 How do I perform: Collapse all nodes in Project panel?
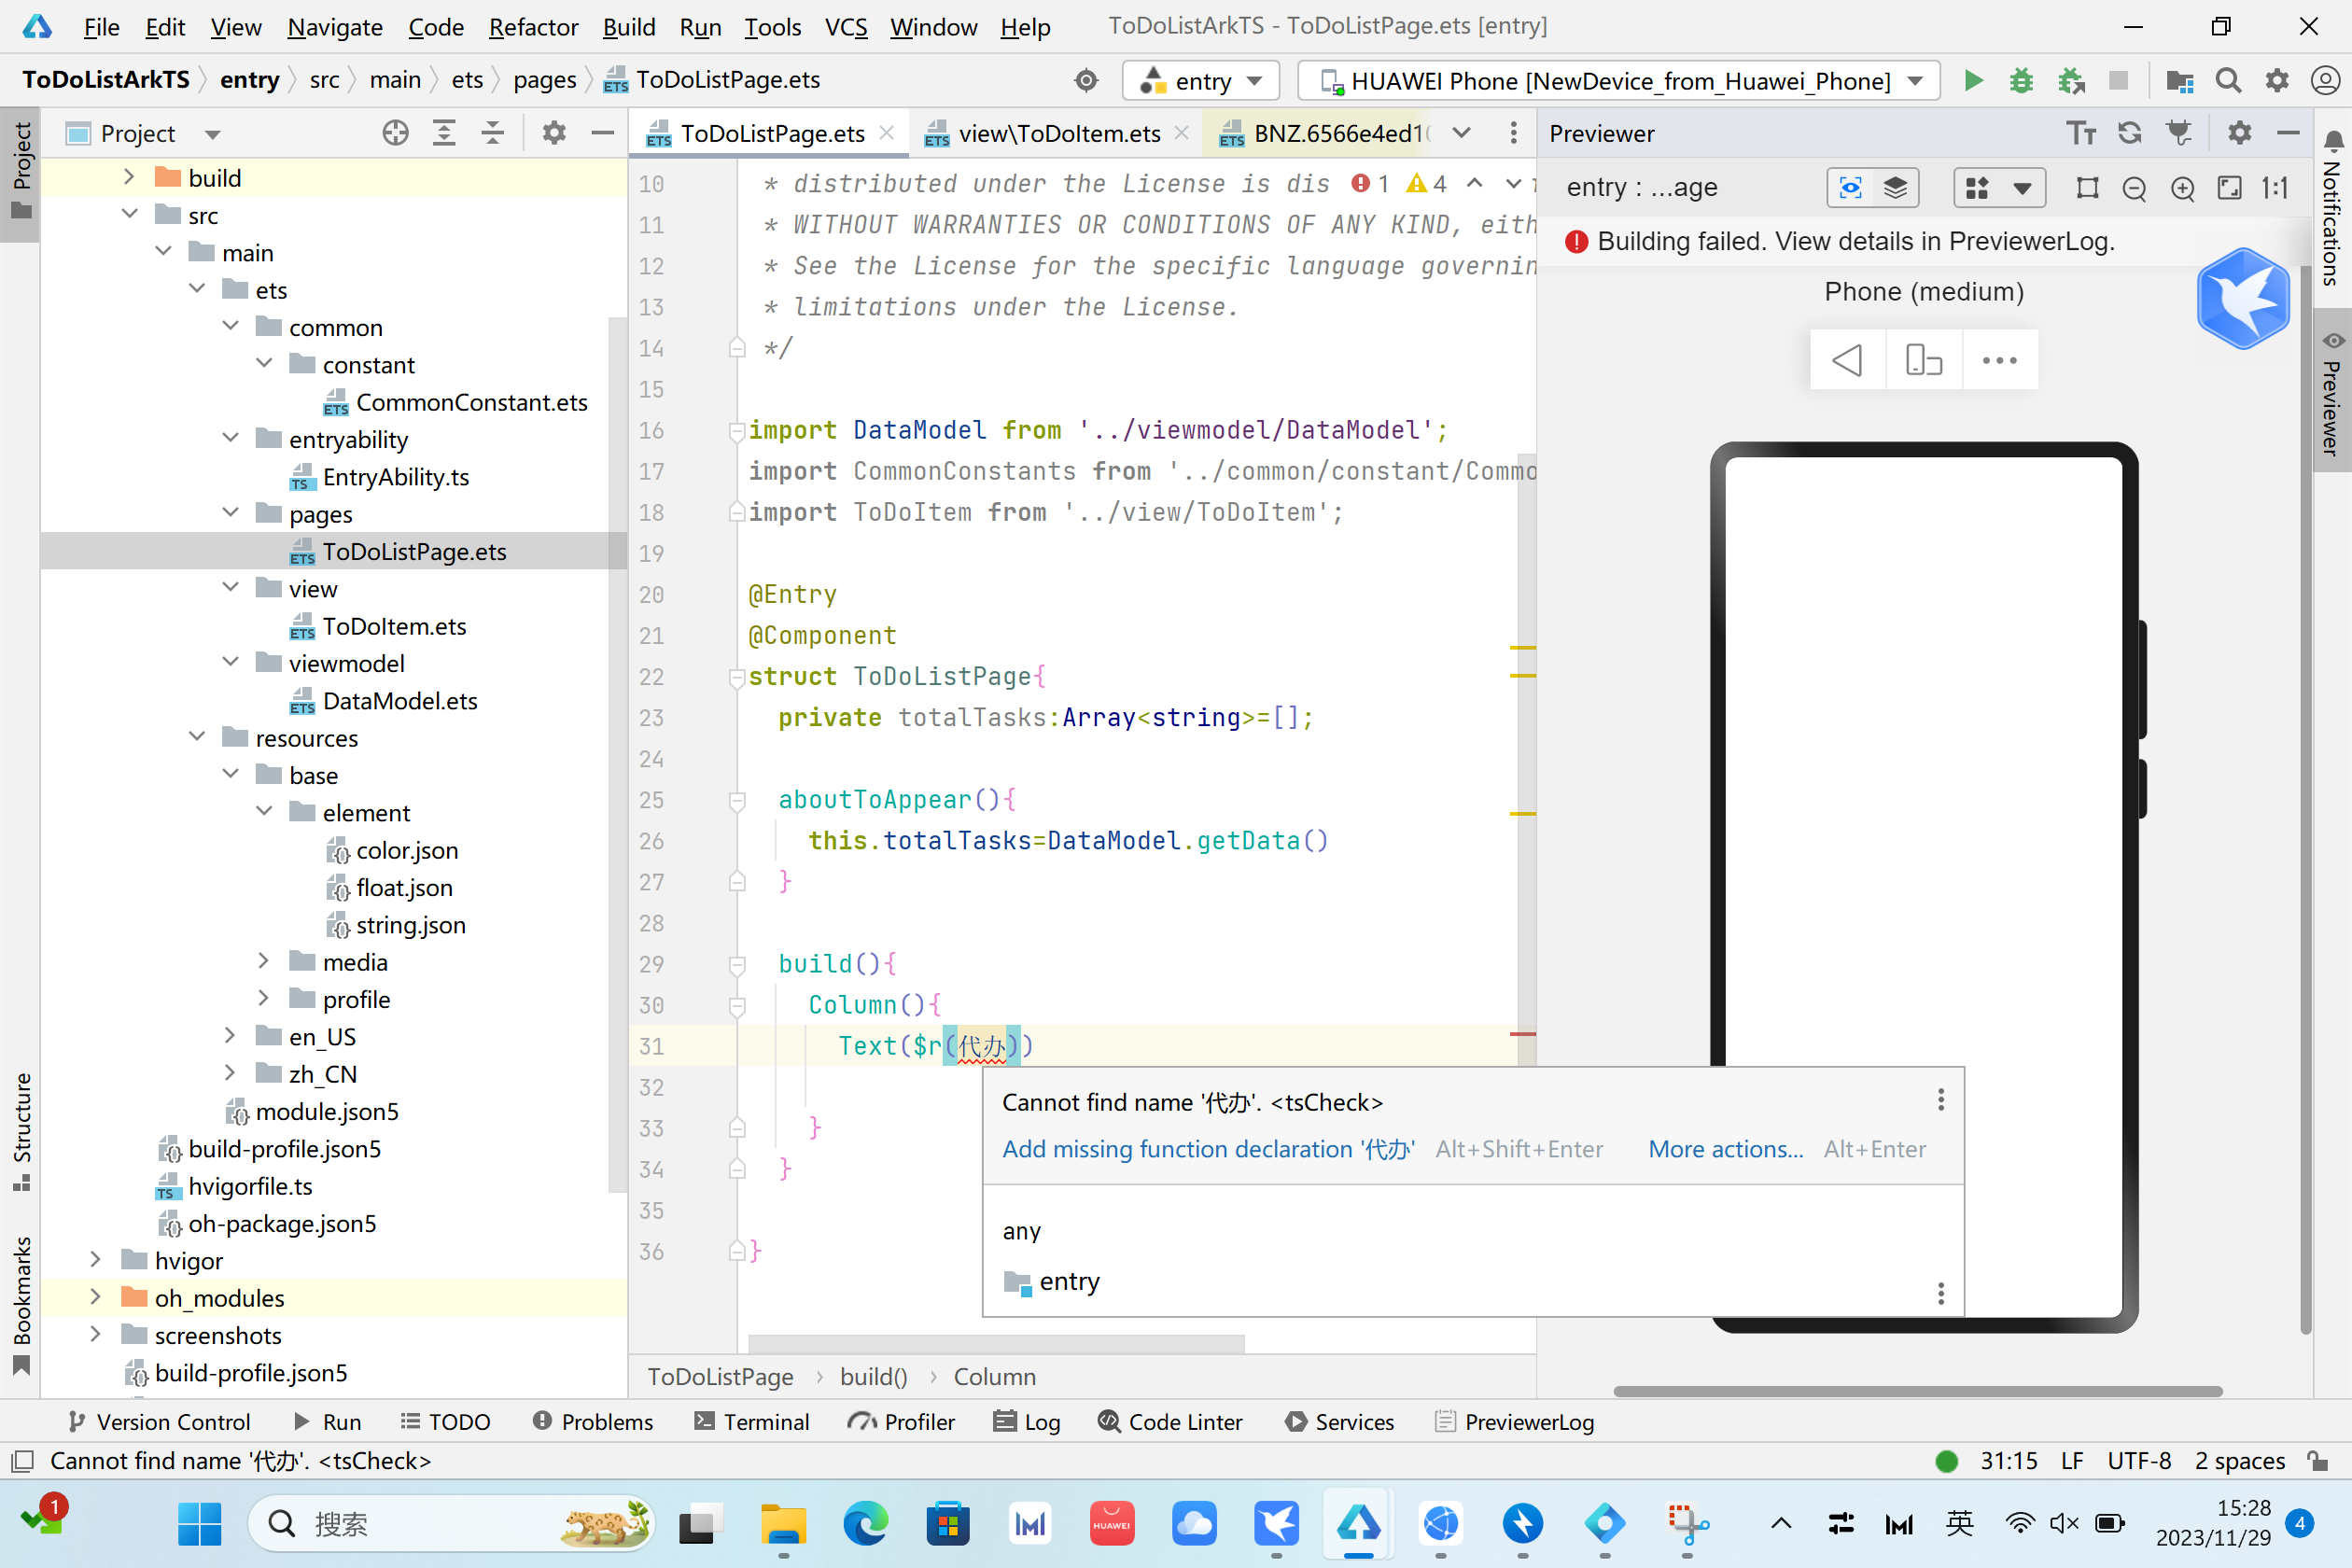tap(492, 133)
